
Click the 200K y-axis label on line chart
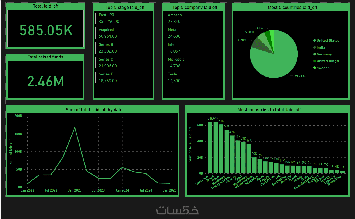point(18,116)
